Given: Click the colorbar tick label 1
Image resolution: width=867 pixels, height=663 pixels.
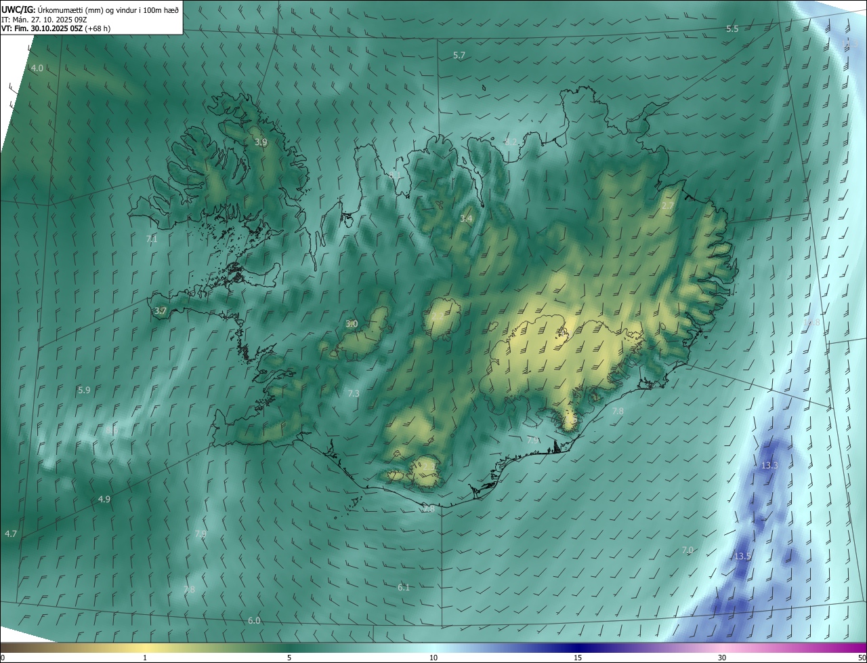Looking at the screenshot, I should click(x=145, y=658).
